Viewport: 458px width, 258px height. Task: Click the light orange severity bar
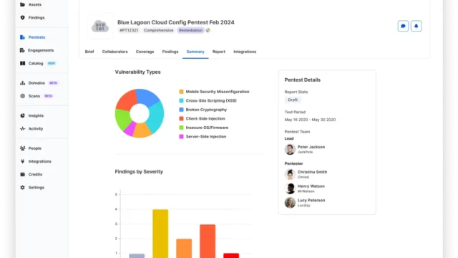pos(184,249)
